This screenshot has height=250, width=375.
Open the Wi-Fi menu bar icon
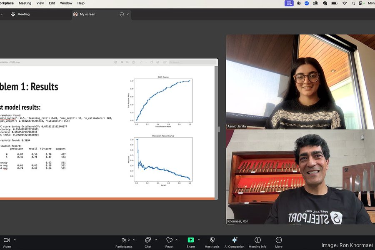tap(345, 3)
